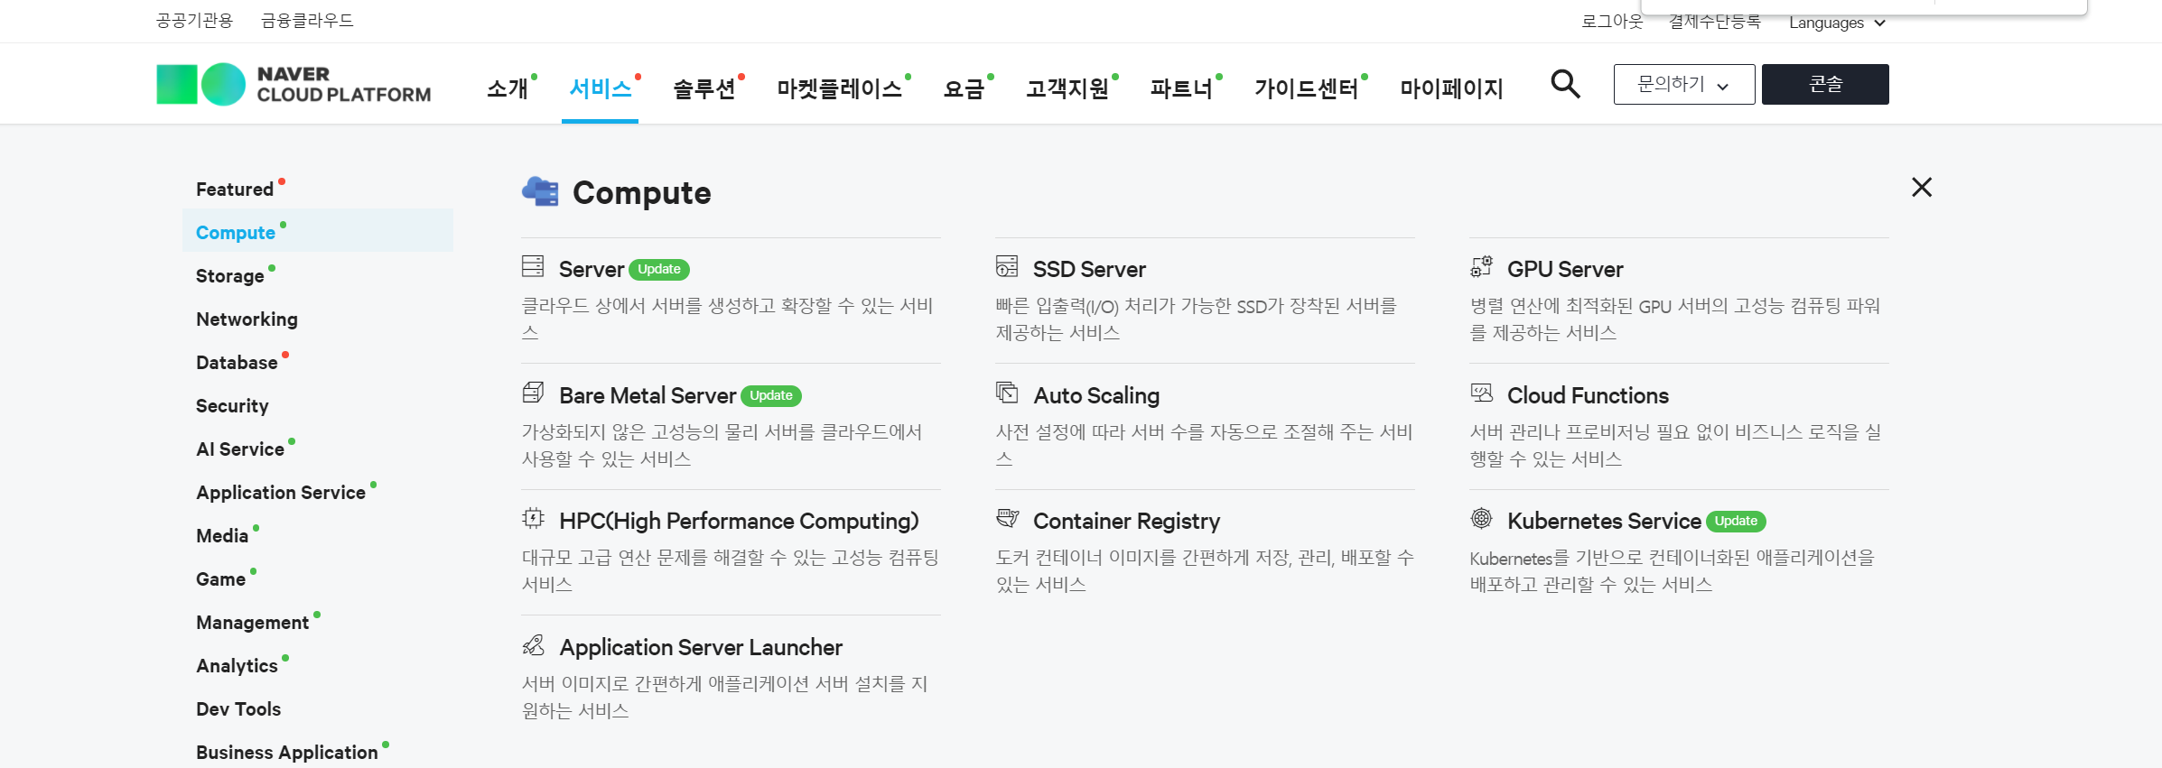Select the Game category
Image resolution: width=2162 pixels, height=768 pixels.
221,578
